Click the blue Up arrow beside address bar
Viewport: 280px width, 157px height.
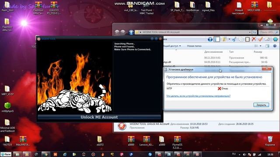(x=131, y=32)
